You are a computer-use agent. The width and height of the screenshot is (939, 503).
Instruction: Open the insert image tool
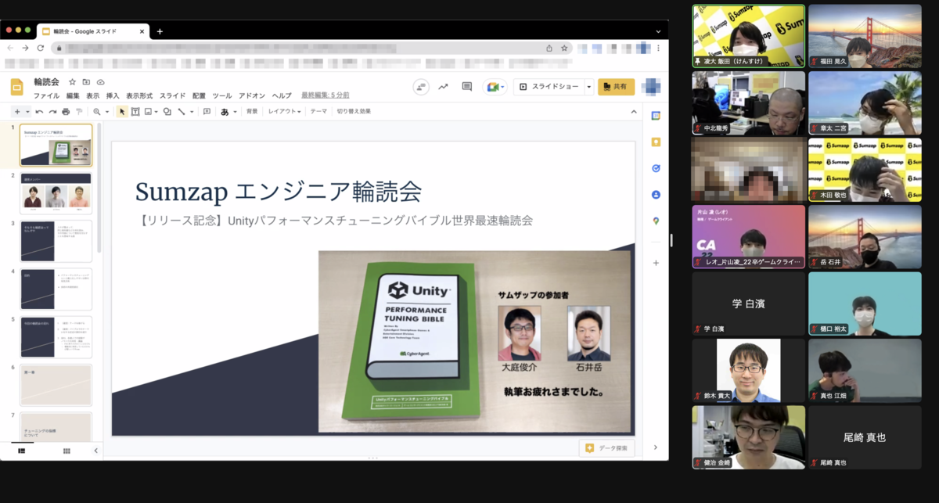[147, 111]
